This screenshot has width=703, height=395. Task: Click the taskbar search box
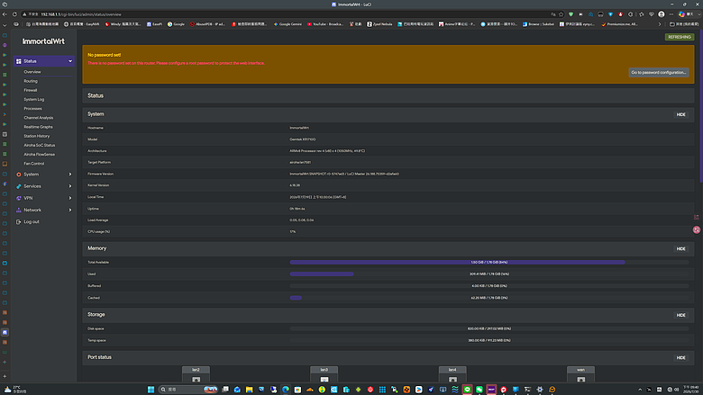(188, 390)
